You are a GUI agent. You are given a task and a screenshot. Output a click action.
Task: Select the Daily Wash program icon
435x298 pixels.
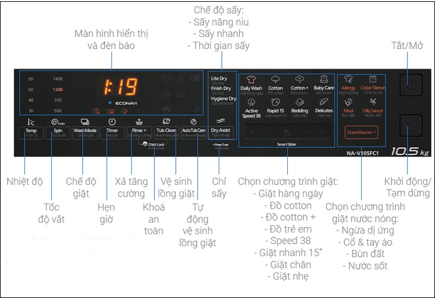click(251, 80)
